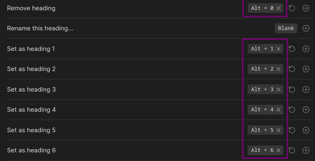Screen dimensions: 315x161
Task: Add a hotkey for Set as heading 4
Action: tap(306, 110)
